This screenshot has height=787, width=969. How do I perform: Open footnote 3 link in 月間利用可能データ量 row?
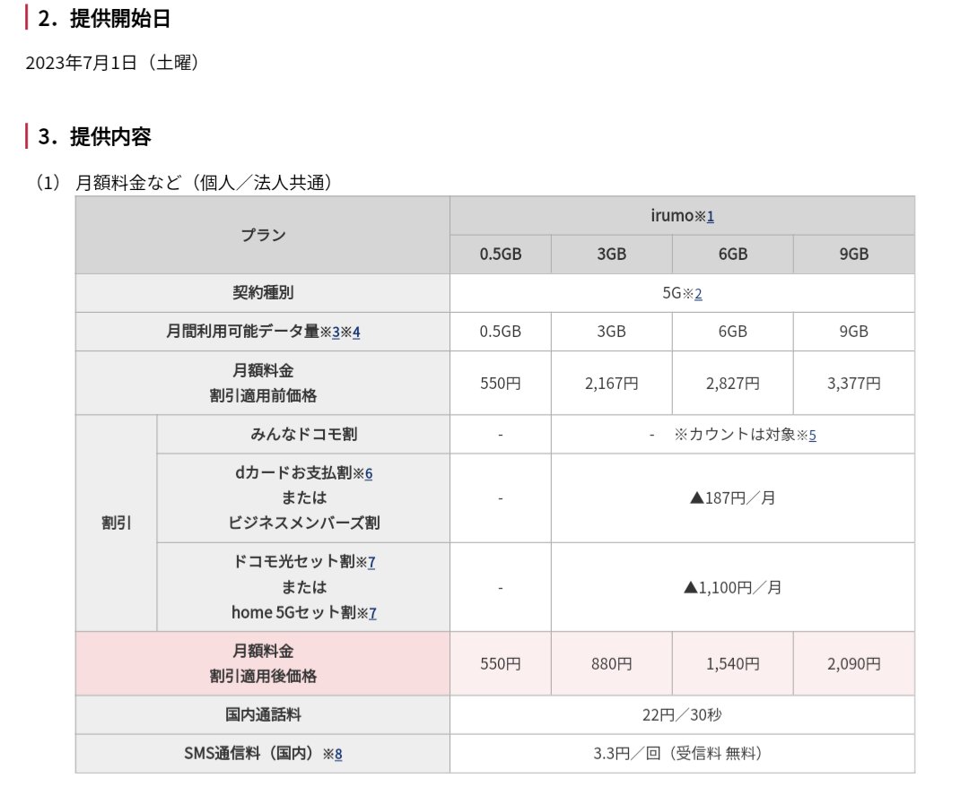pos(336,333)
